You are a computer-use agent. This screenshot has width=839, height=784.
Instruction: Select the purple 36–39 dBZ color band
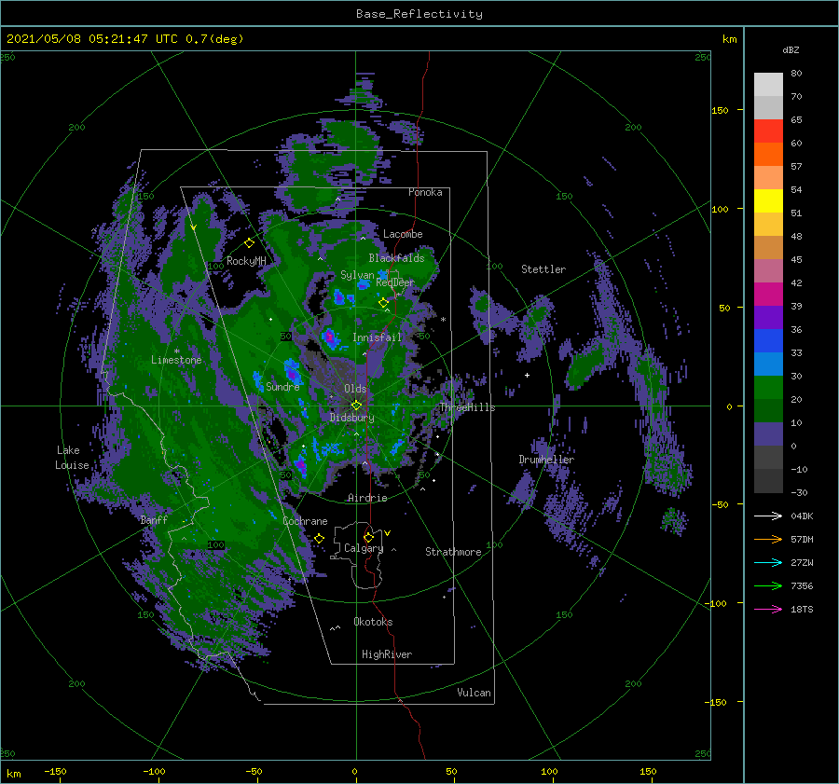click(x=768, y=317)
